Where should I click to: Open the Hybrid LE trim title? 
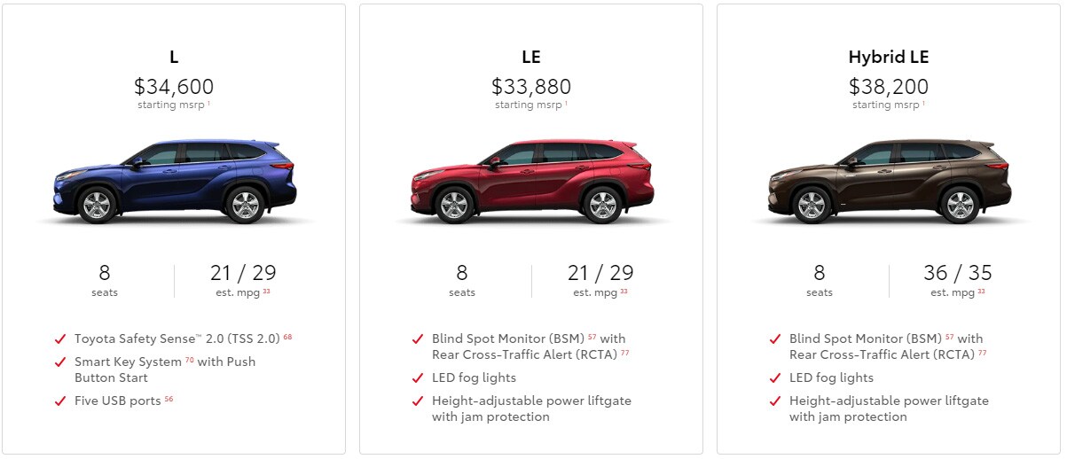click(x=889, y=58)
